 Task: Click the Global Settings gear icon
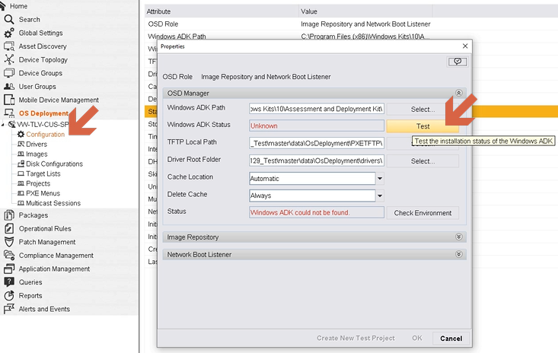[x=10, y=33]
